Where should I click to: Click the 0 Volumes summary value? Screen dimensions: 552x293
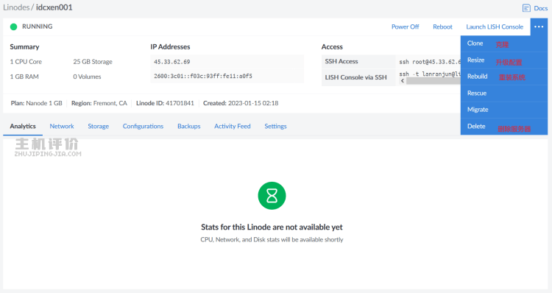point(87,77)
